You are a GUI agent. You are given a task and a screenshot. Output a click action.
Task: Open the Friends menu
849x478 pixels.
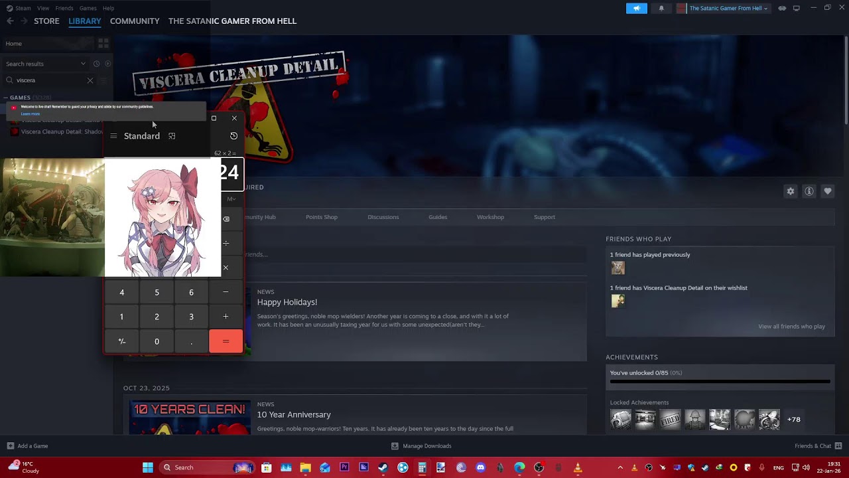(64, 8)
